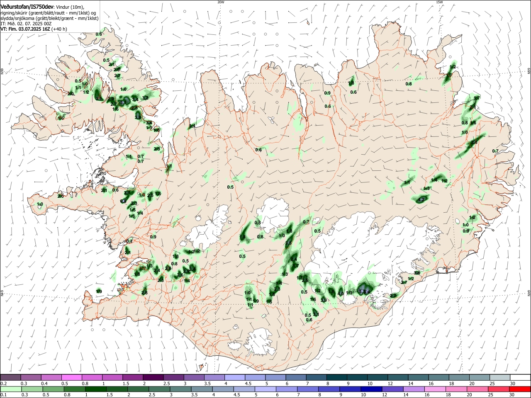Click the top legend swatch between 25 and 30
Image resolution: width=531 pixels, height=398 pixels.
pos(499,377)
